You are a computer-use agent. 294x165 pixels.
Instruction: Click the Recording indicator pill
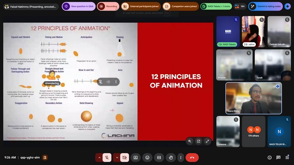coord(108,6)
